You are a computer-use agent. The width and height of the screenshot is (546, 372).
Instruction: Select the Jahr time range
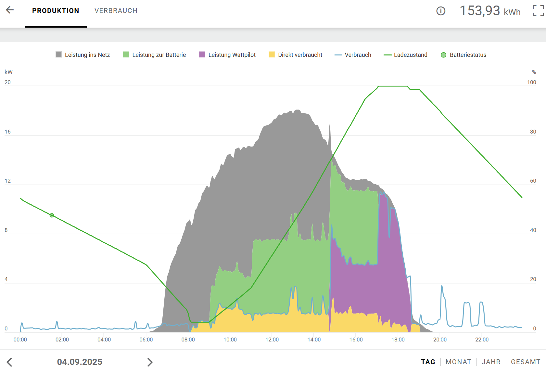coord(491,362)
